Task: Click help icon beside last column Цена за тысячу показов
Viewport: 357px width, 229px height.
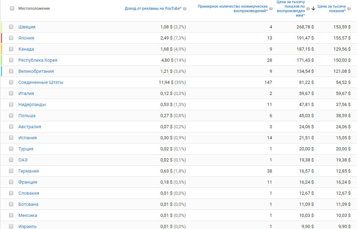Action: pyautogui.click(x=349, y=9)
